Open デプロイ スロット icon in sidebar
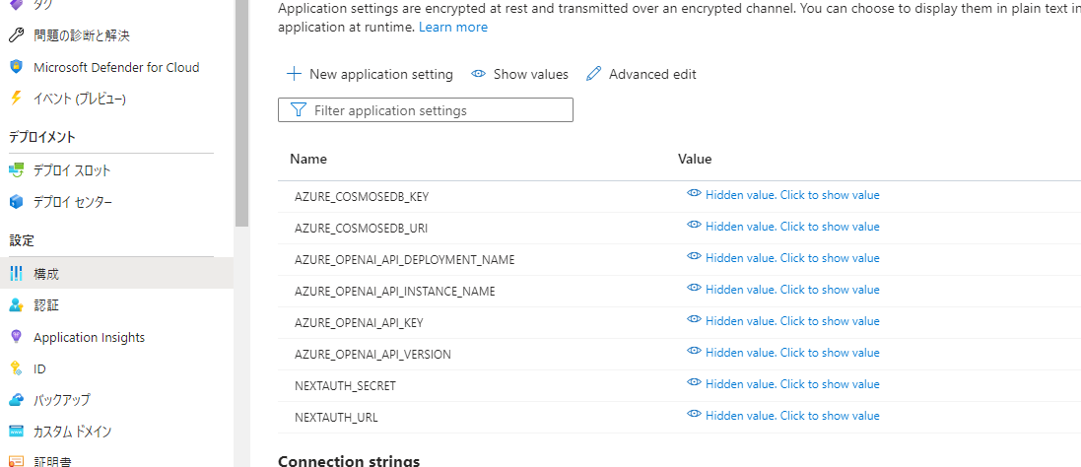Viewport: 1081px width, 467px height. click(17, 170)
